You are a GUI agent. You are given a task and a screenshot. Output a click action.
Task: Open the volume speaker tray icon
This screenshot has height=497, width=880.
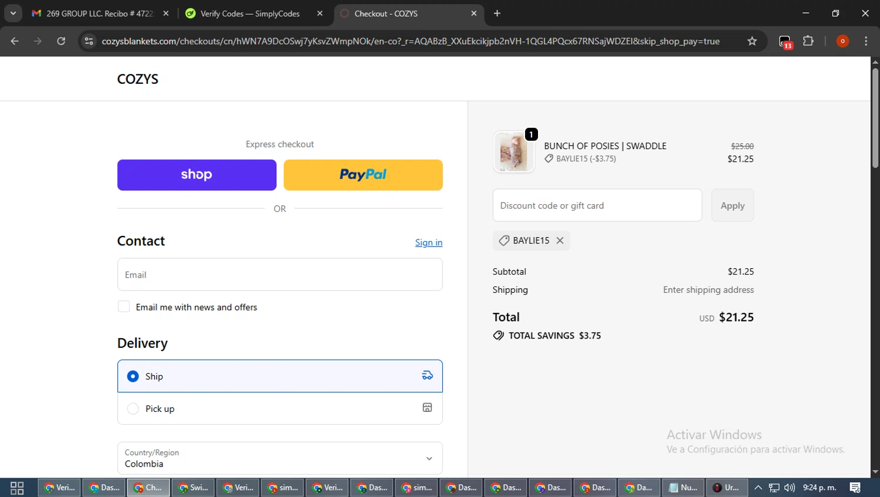pos(790,488)
